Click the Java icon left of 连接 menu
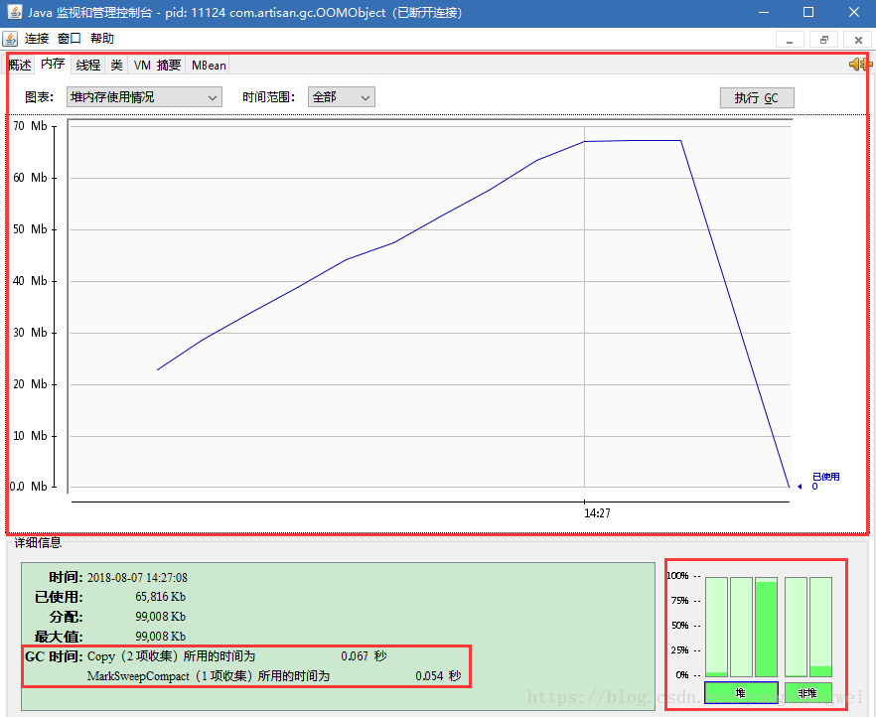 [x=10, y=39]
